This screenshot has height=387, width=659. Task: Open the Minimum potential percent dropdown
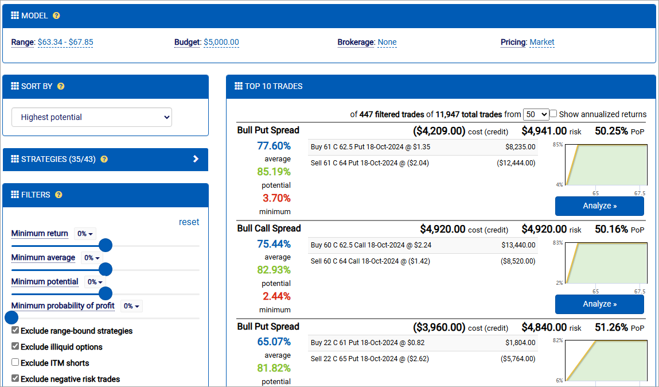pyautogui.click(x=95, y=282)
